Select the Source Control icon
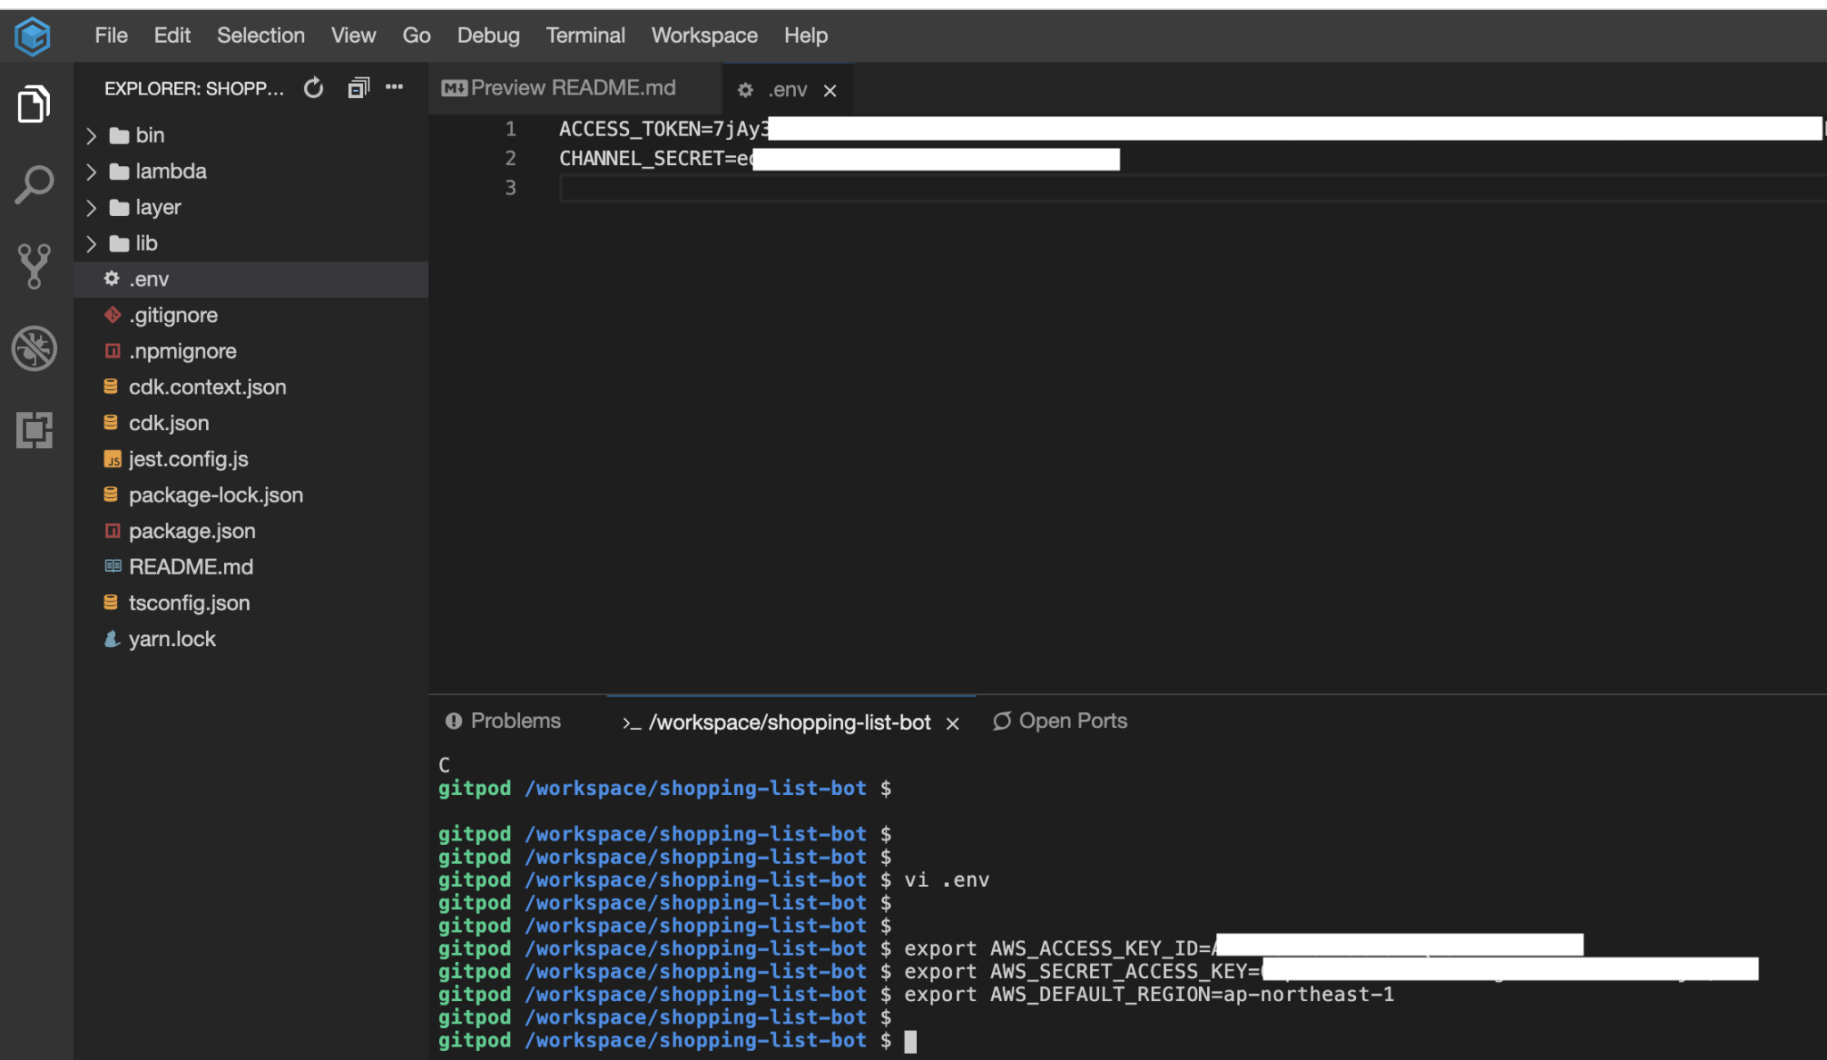This screenshot has height=1060, width=1827. click(x=34, y=266)
